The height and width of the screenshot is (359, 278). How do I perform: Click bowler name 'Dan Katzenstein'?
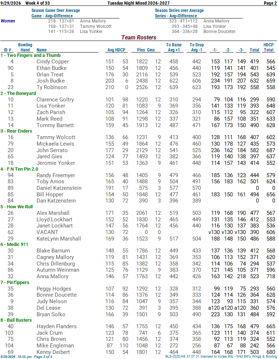click(x=56, y=201)
